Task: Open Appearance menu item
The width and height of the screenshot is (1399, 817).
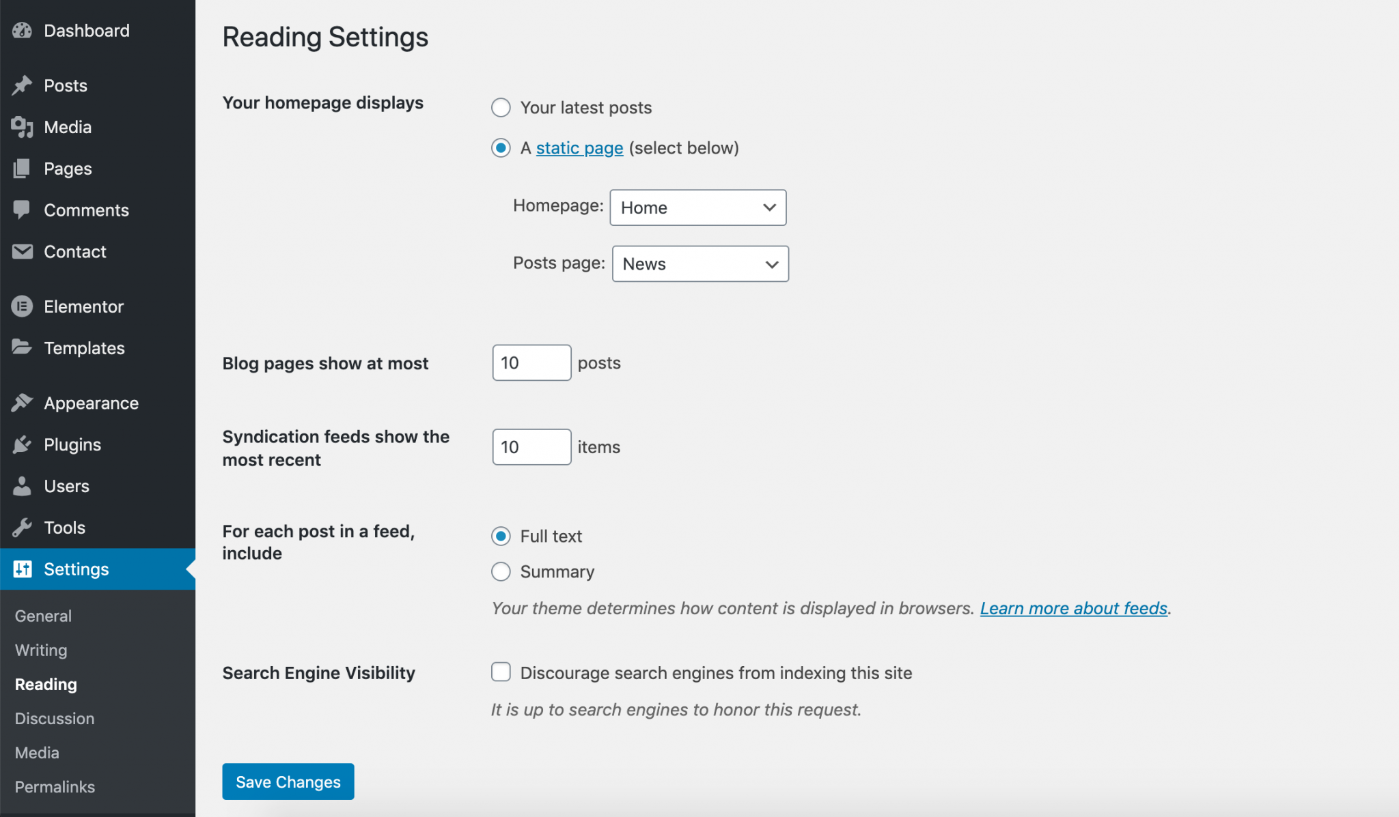Action: point(98,403)
